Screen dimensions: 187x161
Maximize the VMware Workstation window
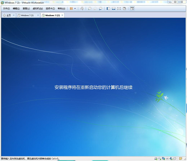click(x=175, y=2)
